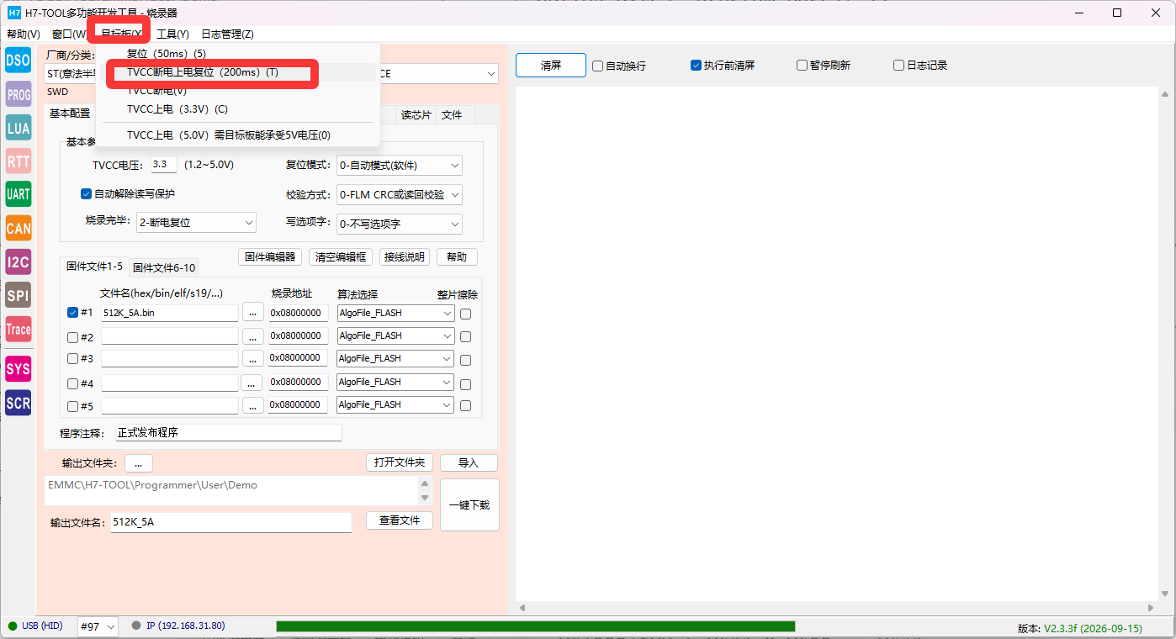
Task: Select the I2C sidebar icon
Action: click(x=19, y=261)
